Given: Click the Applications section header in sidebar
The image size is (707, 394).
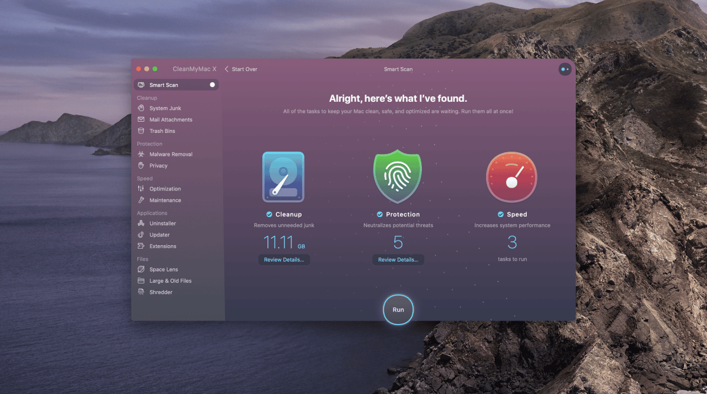Looking at the screenshot, I should (x=152, y=213).
